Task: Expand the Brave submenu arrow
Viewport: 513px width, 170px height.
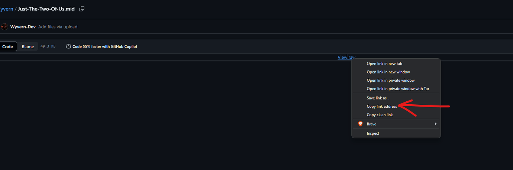Action: [436, 124]
